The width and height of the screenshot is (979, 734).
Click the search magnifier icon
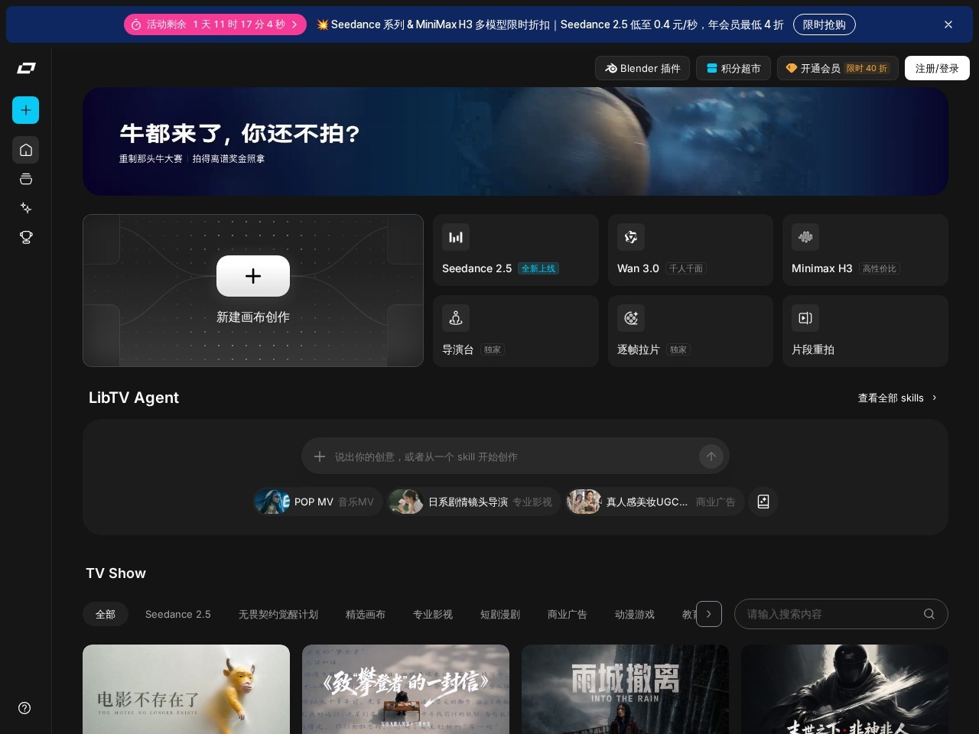coord(929,614)
